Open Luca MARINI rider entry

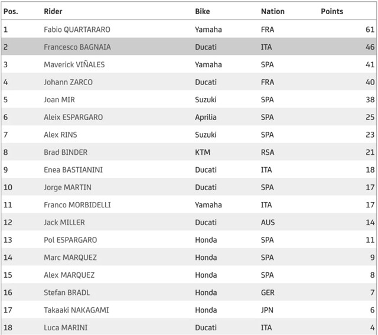click(66, 327)
